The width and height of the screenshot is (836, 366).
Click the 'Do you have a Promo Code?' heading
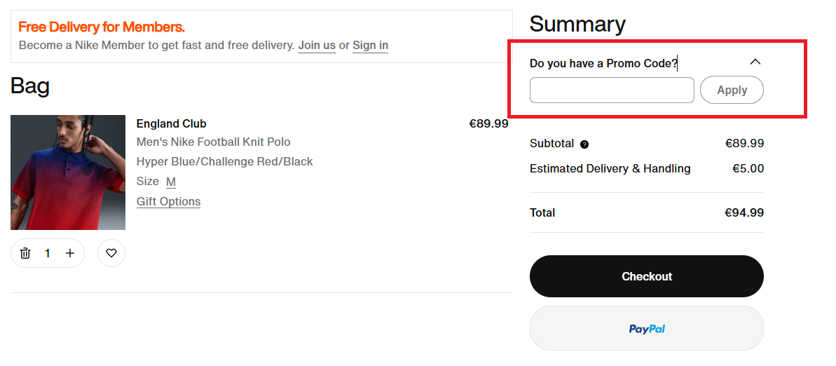(x=603, y=64)
